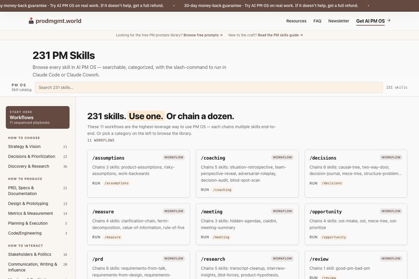Focus the Search 231 skills field
Viewport: 419px width, 279px height.
(x=209, y=88)
